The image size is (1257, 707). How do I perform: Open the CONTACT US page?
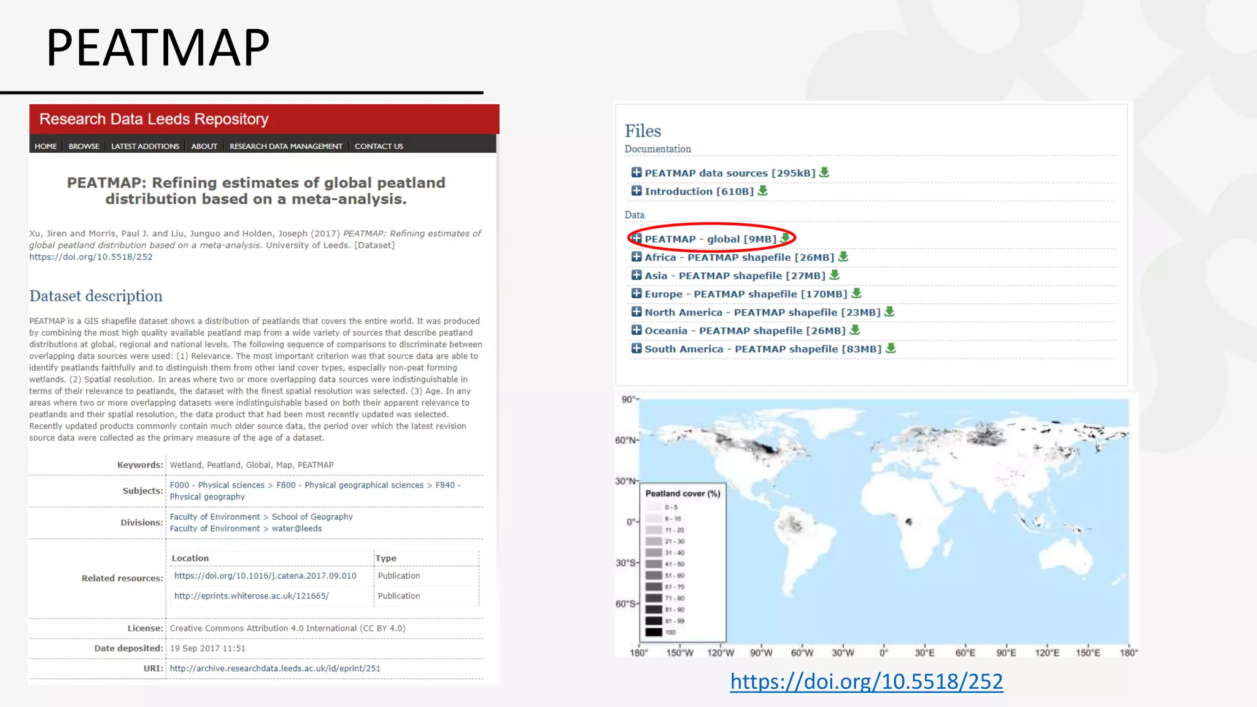[379, 146]
